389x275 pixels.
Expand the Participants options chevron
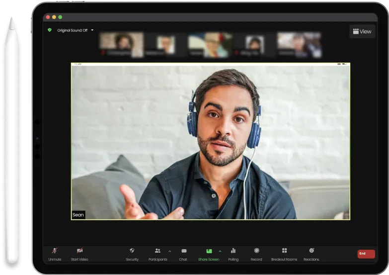[170, 251]
